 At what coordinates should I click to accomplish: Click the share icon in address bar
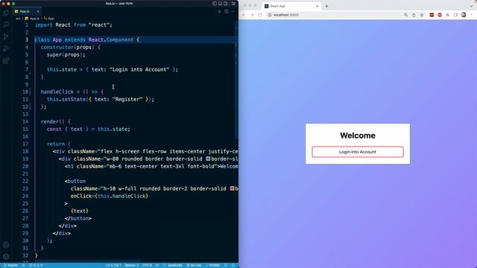coord(414,15)
